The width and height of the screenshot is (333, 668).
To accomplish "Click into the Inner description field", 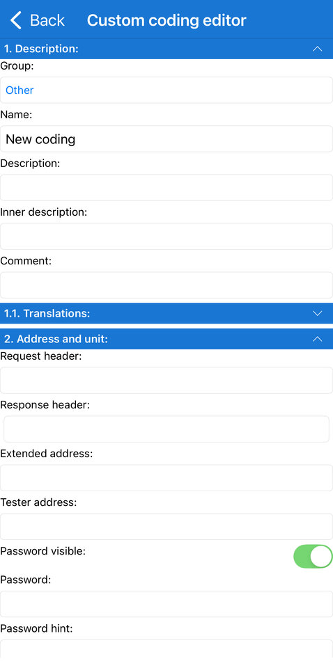I will tap(166, 237).
